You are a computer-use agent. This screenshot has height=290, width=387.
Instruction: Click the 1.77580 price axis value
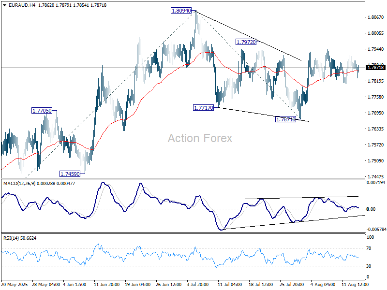(x=376, y=97)
